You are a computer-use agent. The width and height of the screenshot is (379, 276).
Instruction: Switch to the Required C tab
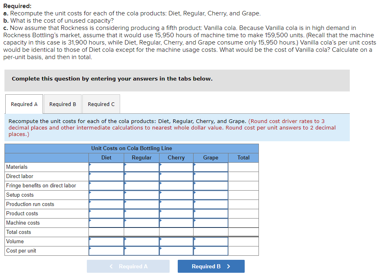coord(101,104)
